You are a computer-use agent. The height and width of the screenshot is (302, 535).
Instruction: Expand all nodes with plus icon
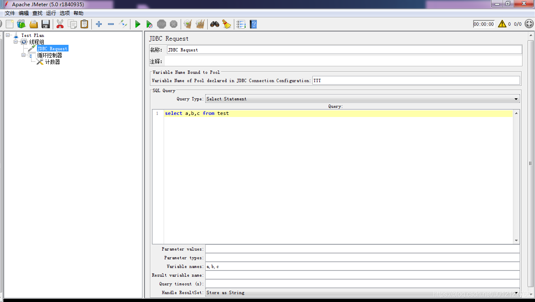point(99,24)
